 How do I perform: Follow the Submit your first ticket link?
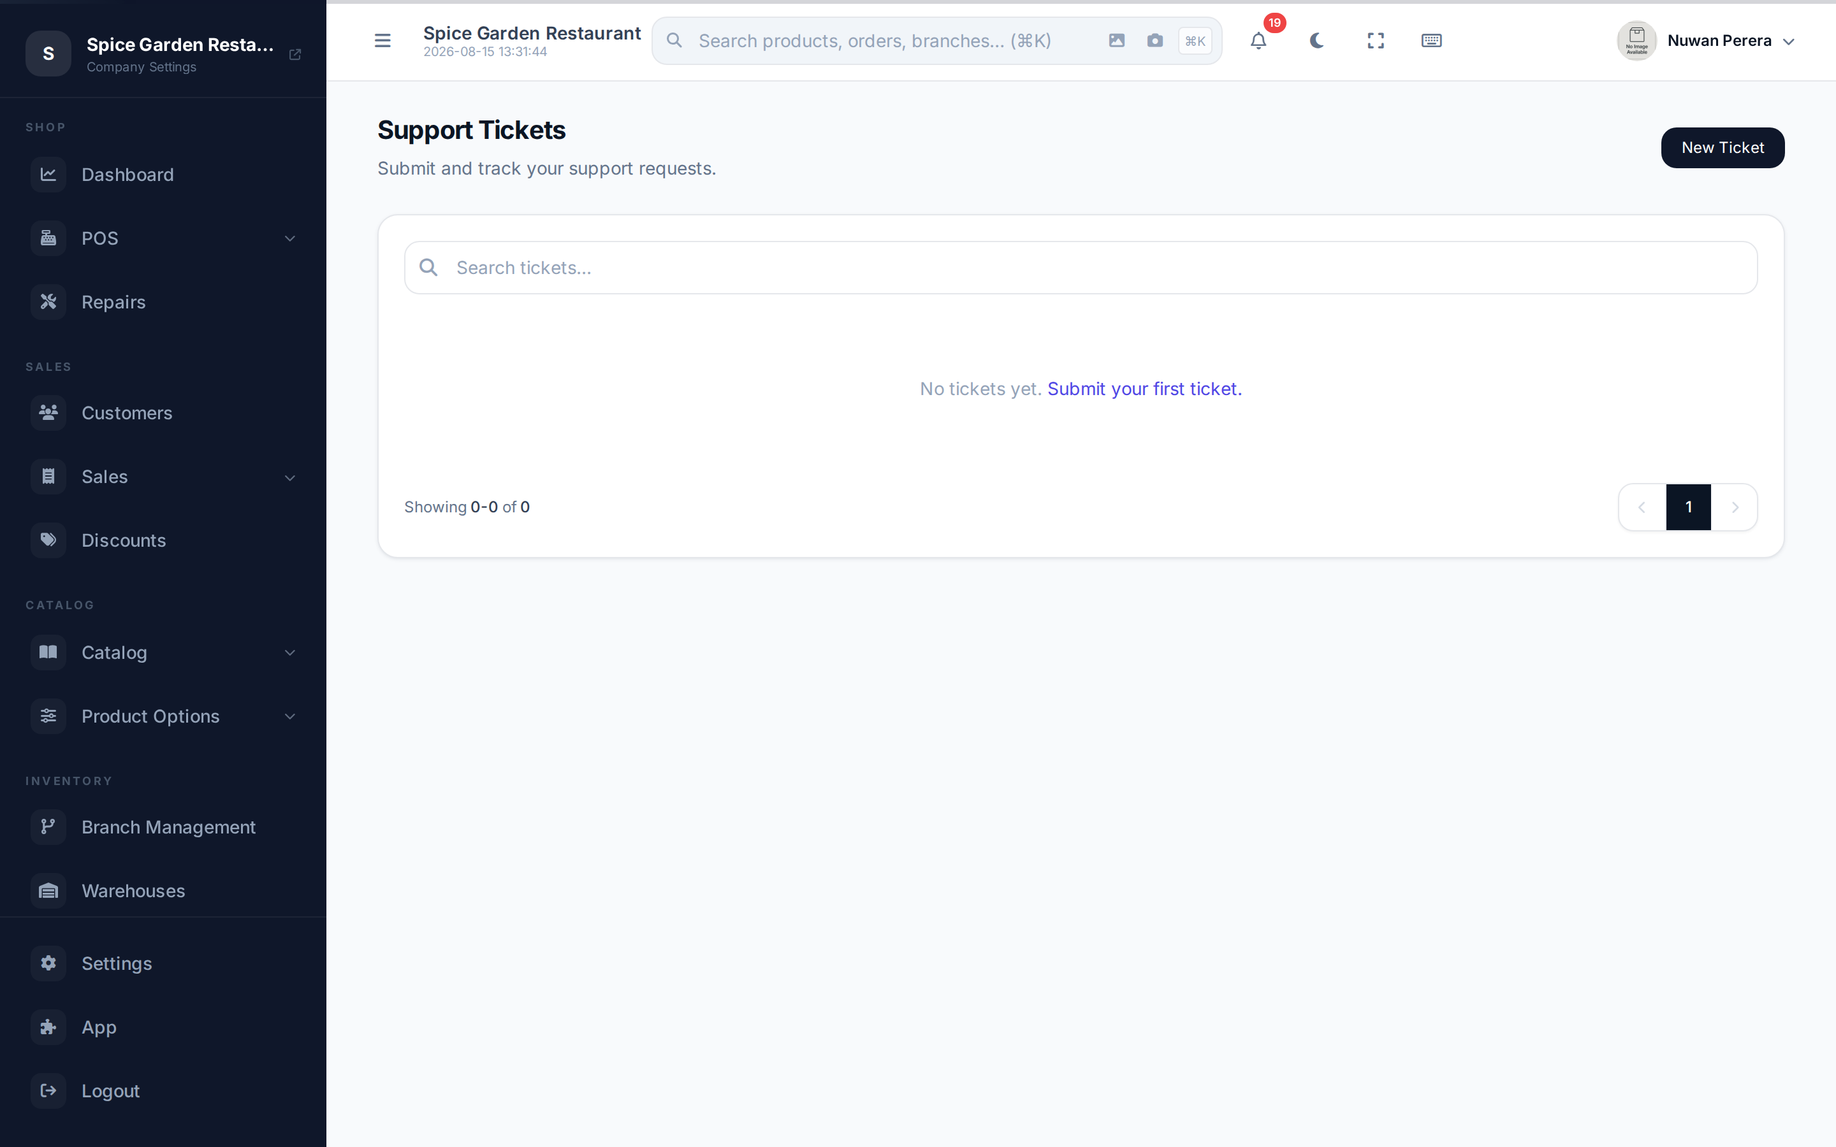[1144, 389]
